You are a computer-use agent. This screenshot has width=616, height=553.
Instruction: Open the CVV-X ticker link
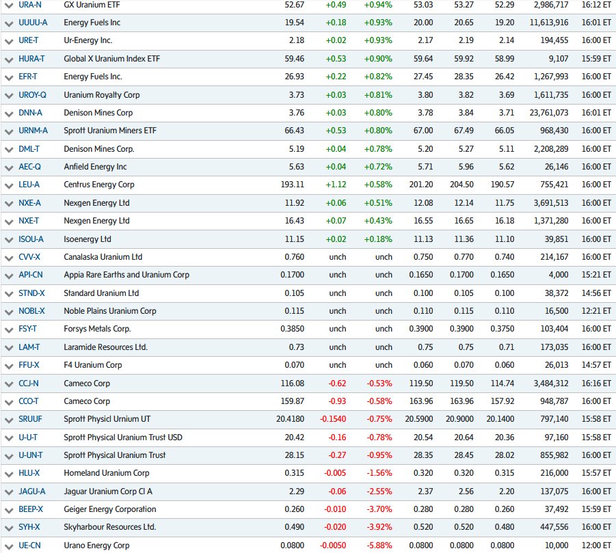[x=29, y=257]
